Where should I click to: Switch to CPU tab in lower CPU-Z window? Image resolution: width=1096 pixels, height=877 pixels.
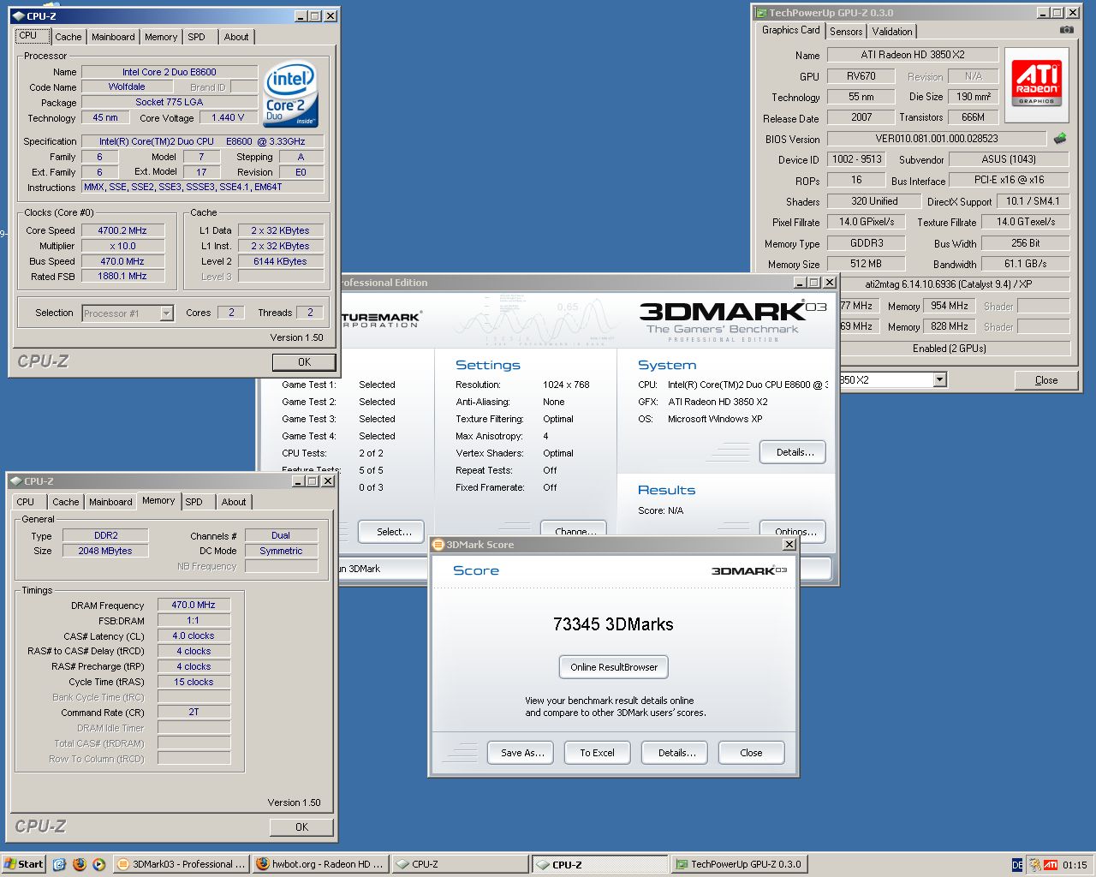pos(26,502)
